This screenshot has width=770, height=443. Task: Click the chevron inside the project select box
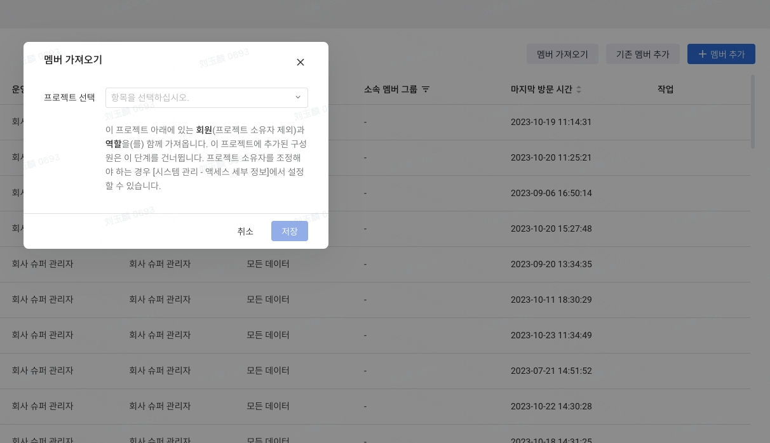[298, 97]
